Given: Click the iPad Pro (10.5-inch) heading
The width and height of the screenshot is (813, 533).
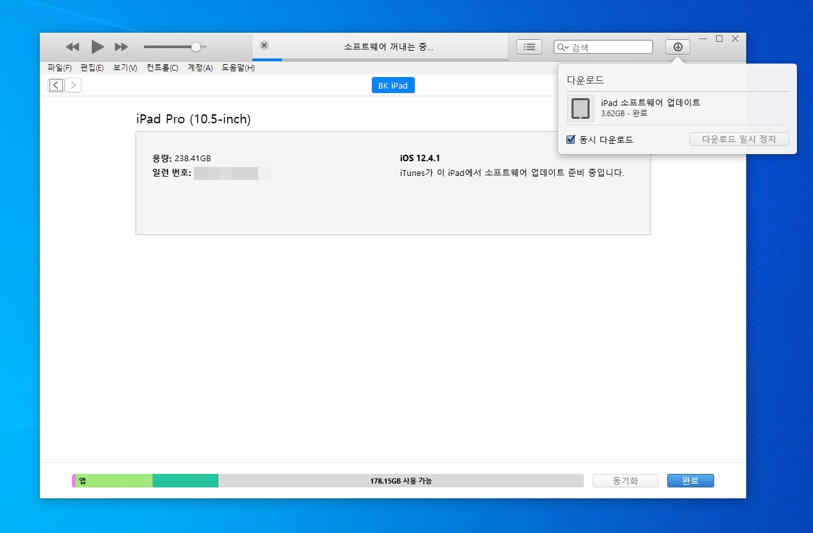Looking at the screenshot, I should 193,119.
